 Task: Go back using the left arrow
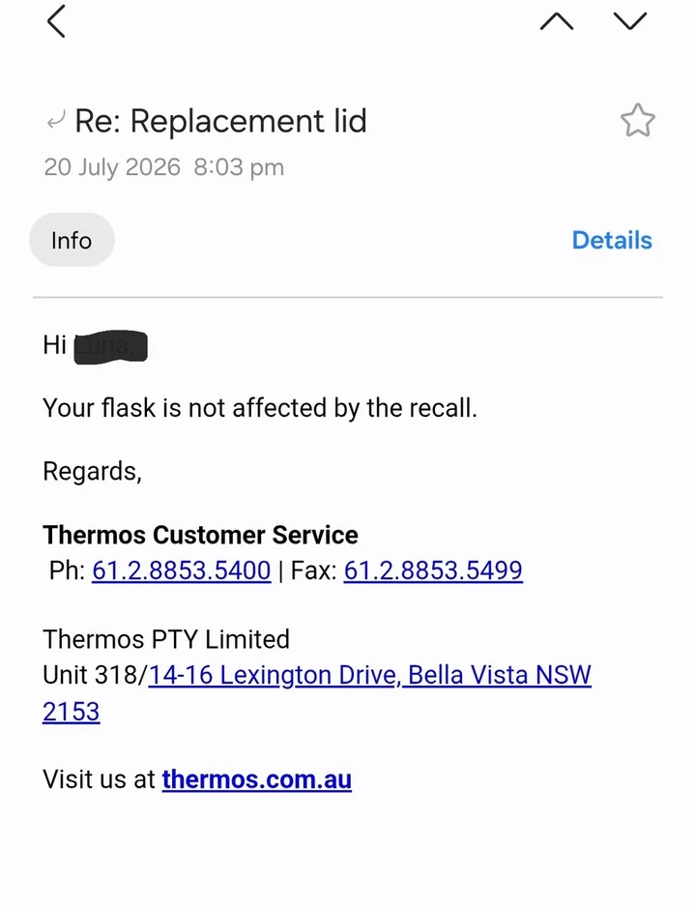point(57,21)
